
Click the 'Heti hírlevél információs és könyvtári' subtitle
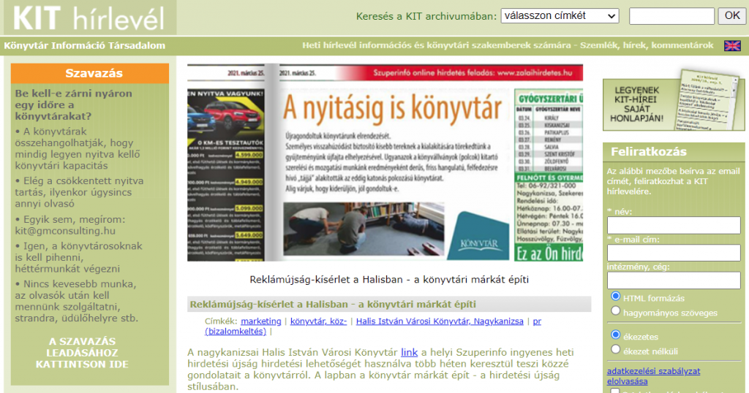(508, 45)
